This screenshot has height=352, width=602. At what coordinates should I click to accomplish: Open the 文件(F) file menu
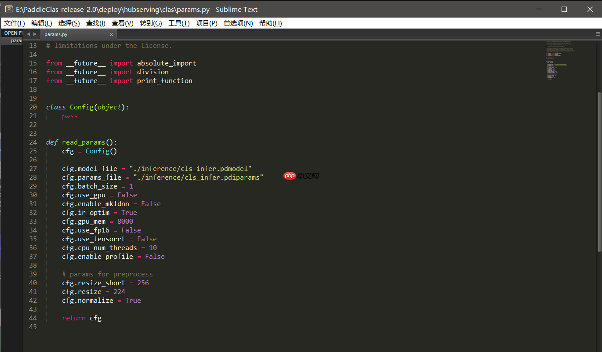(x=14, y=23)
